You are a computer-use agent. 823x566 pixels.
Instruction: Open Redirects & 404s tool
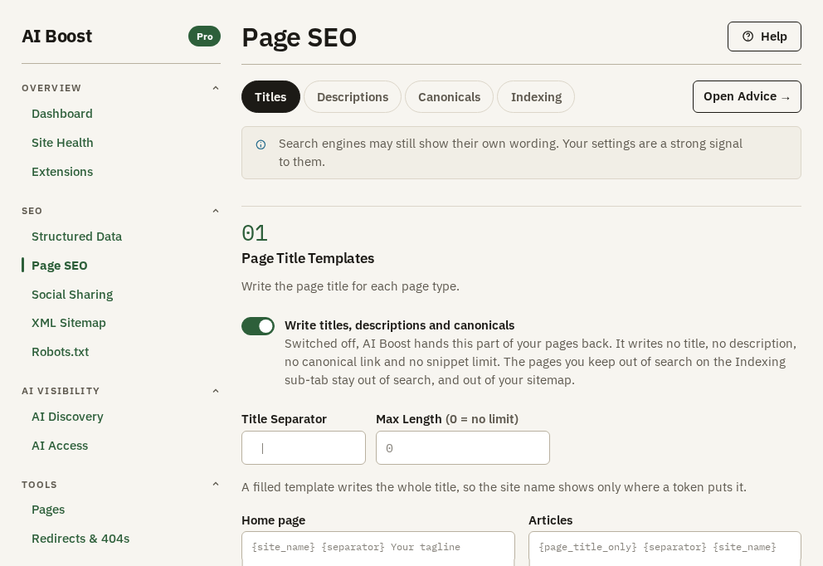(80, 538)
